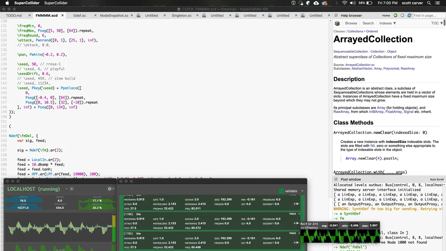446x251 pixels.
Task: Click the Find in page field
Action: click(428, 15)
